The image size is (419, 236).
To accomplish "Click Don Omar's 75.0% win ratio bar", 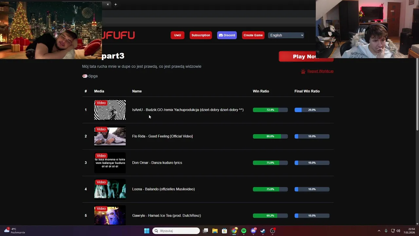I will pos(270,163).
